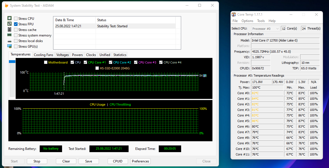Click the Clear button

(x=66, y=161)
